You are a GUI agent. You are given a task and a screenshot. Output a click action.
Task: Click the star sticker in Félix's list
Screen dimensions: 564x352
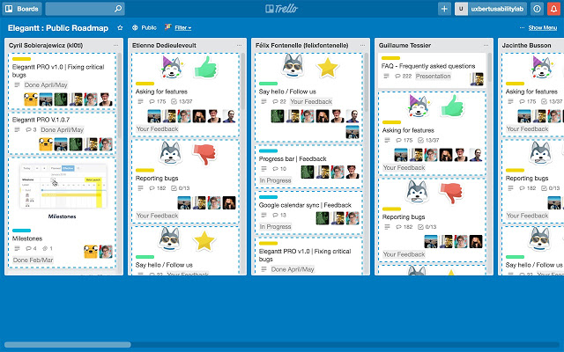(x=327, y=67)
